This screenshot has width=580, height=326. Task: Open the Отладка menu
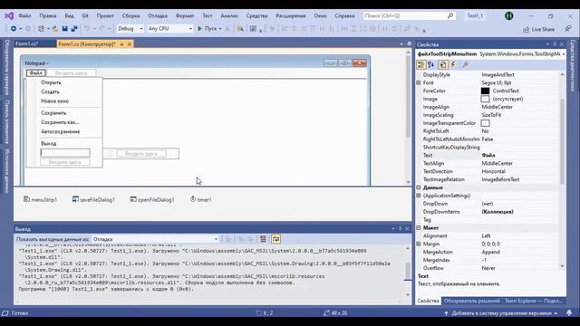click(x=158, y=15)
